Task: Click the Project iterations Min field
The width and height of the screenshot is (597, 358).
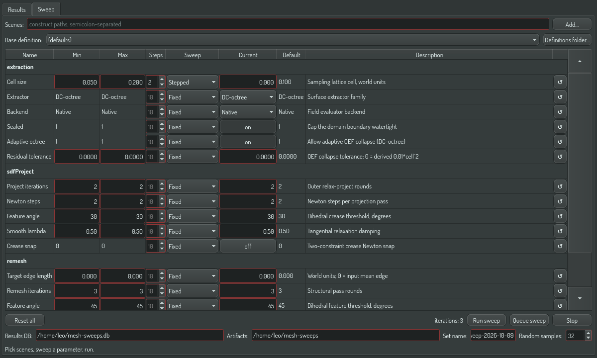Action: 77,186
